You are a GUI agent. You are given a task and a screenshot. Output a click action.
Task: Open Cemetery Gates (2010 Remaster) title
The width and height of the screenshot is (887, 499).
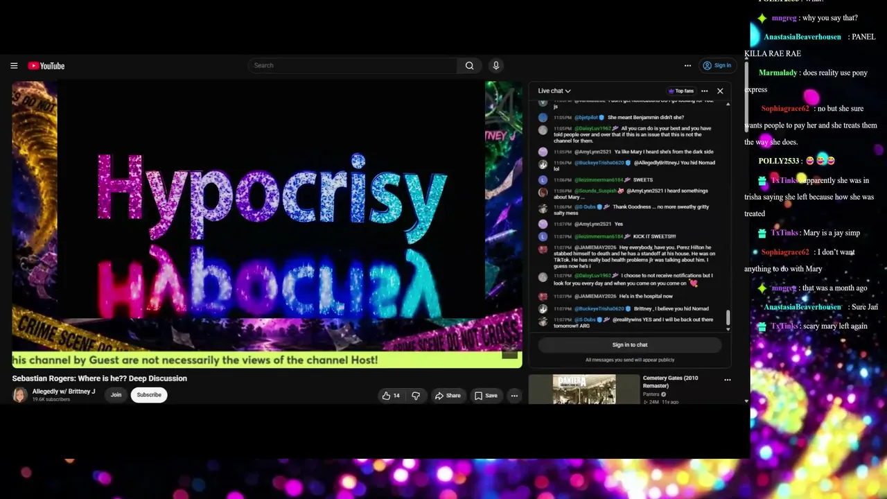click(x=670, y=382)
